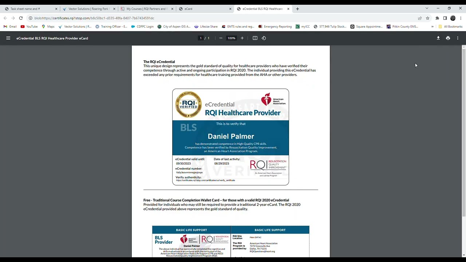Zoom in on the PDF document

point(242,38)
